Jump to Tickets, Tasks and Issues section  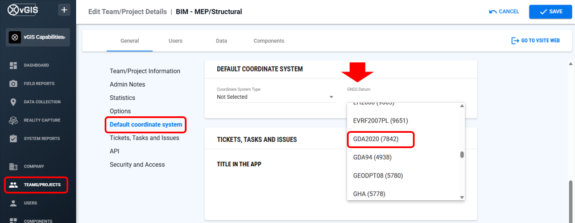[144, 138]
